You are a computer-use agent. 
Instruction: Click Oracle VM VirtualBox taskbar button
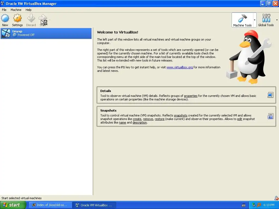pos(94,205)
